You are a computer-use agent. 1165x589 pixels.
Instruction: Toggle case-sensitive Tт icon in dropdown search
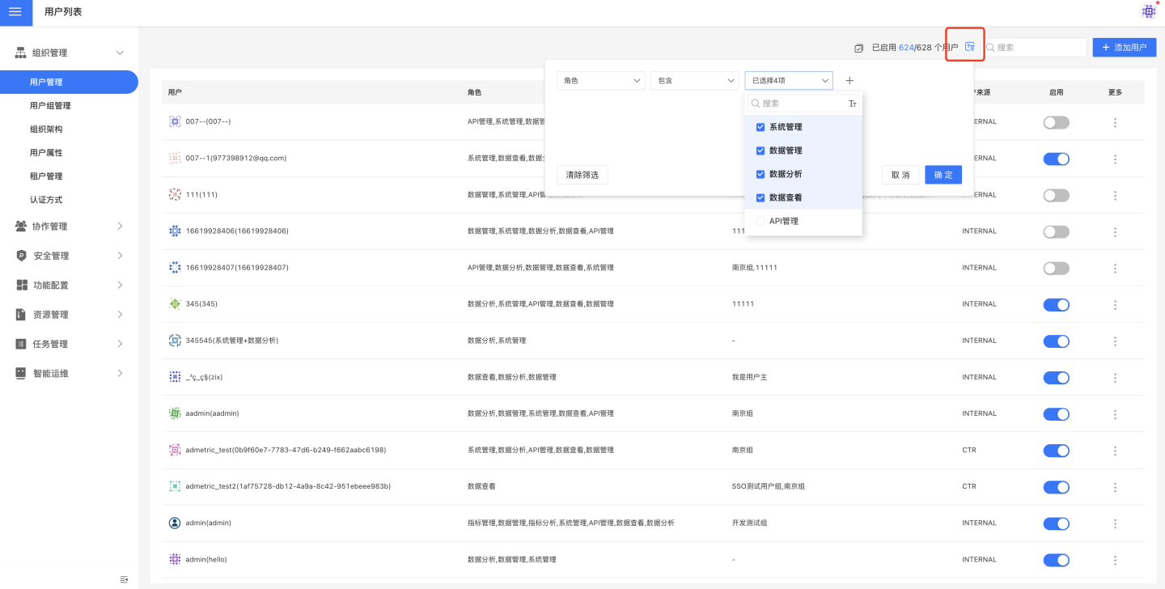click(x=852, y=104)
